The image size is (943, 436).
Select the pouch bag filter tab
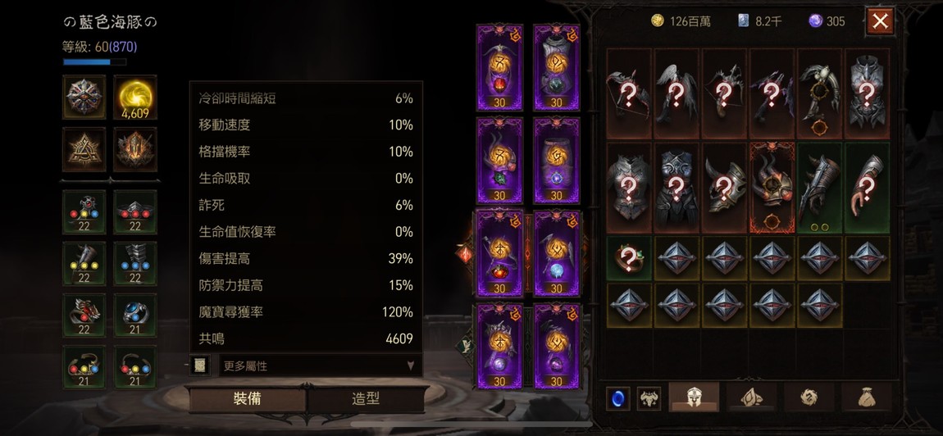pyautogui.click(x=866, y=397)
